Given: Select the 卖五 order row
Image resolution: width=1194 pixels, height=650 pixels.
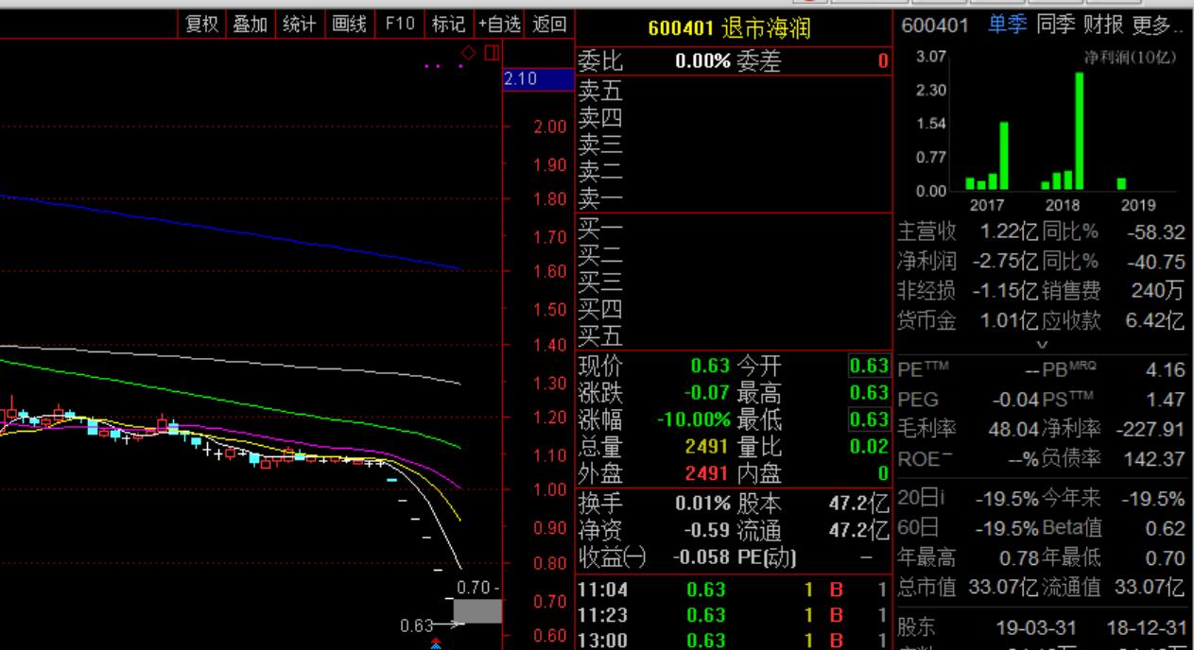Looking at the screenshot, I should point(734,91).
